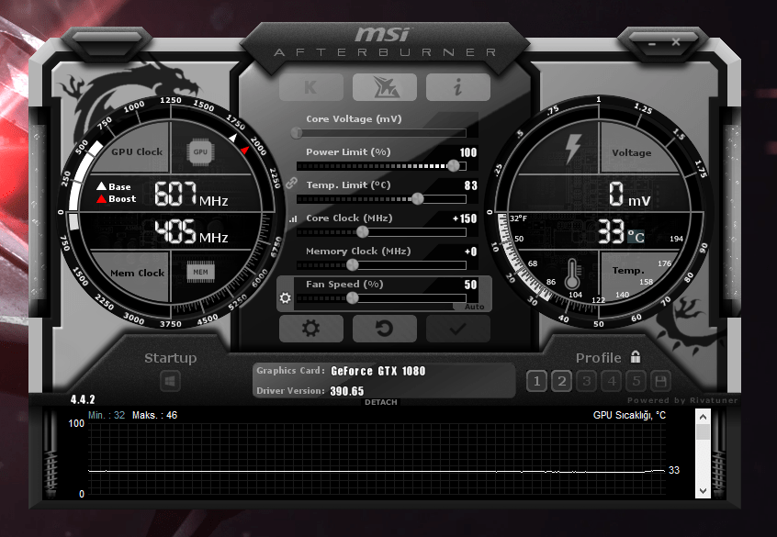Click the Fan Speed value 50
777x537 pixels.
point(471,285)
